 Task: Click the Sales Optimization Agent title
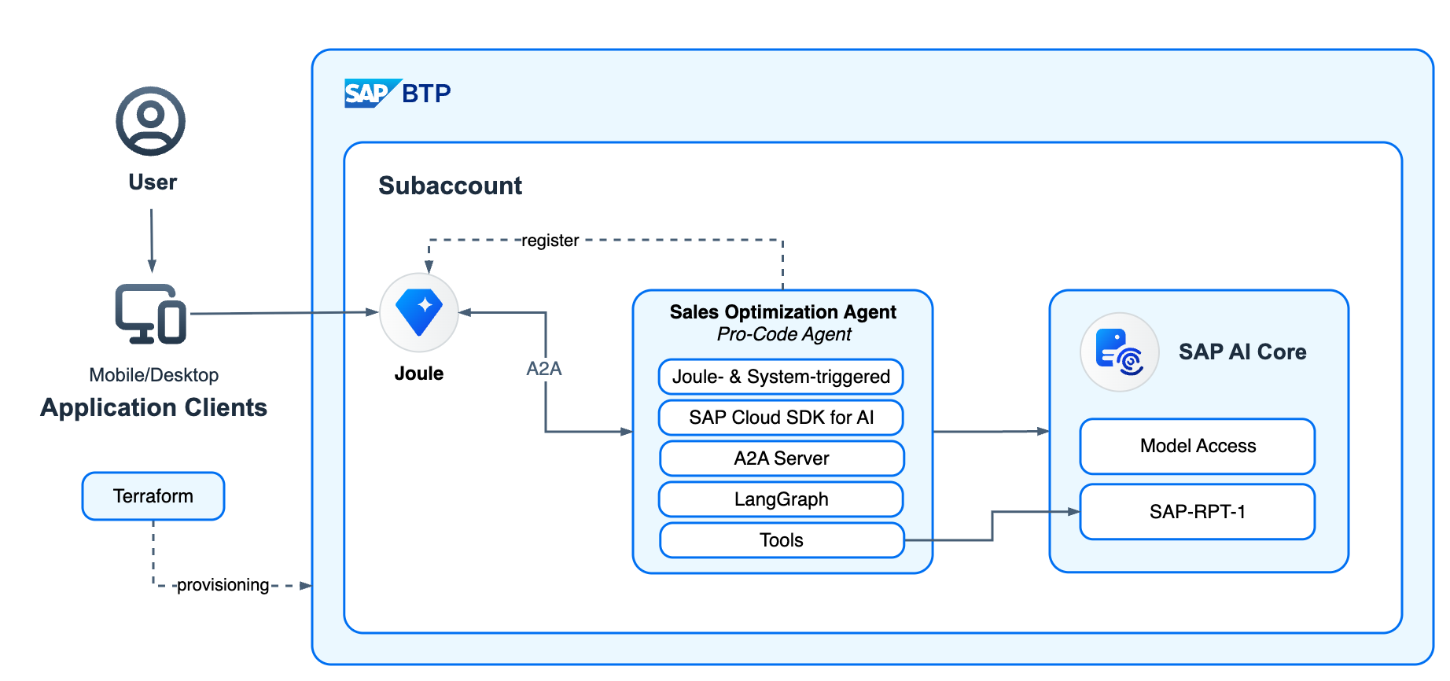pos(782,312)
